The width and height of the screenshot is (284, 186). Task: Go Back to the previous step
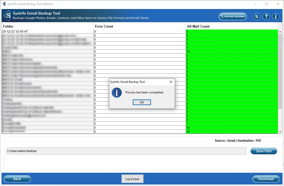17,179
